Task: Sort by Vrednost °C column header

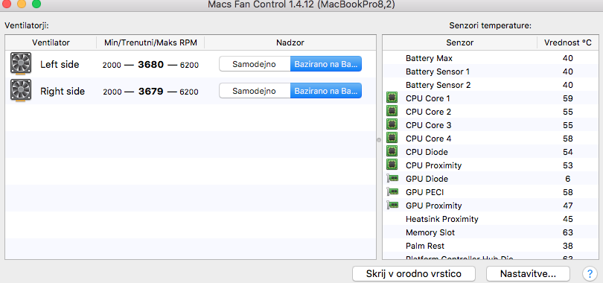Action: tap(567, 42)
